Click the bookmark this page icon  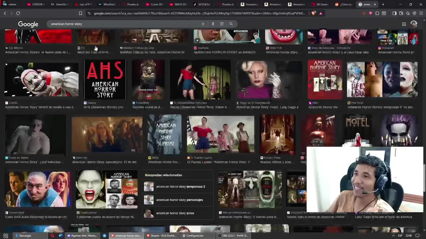point(81,13)
